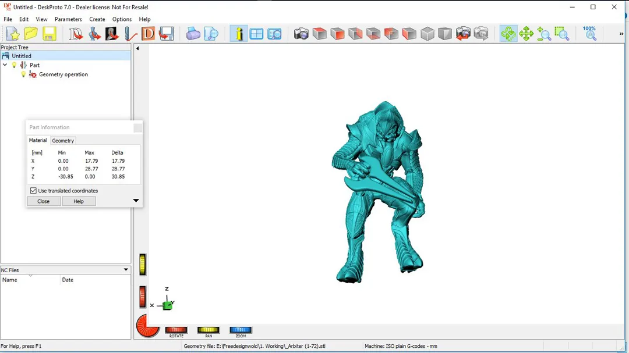629x353 pixels.
Task: Open print preview magnifier page icon
Action: coord(211,34)
